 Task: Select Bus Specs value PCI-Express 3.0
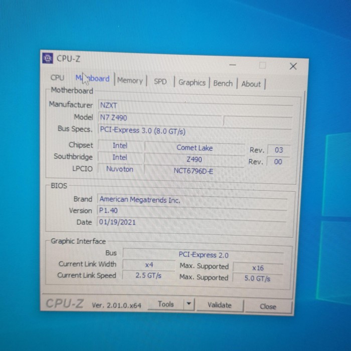coord(195,130)
